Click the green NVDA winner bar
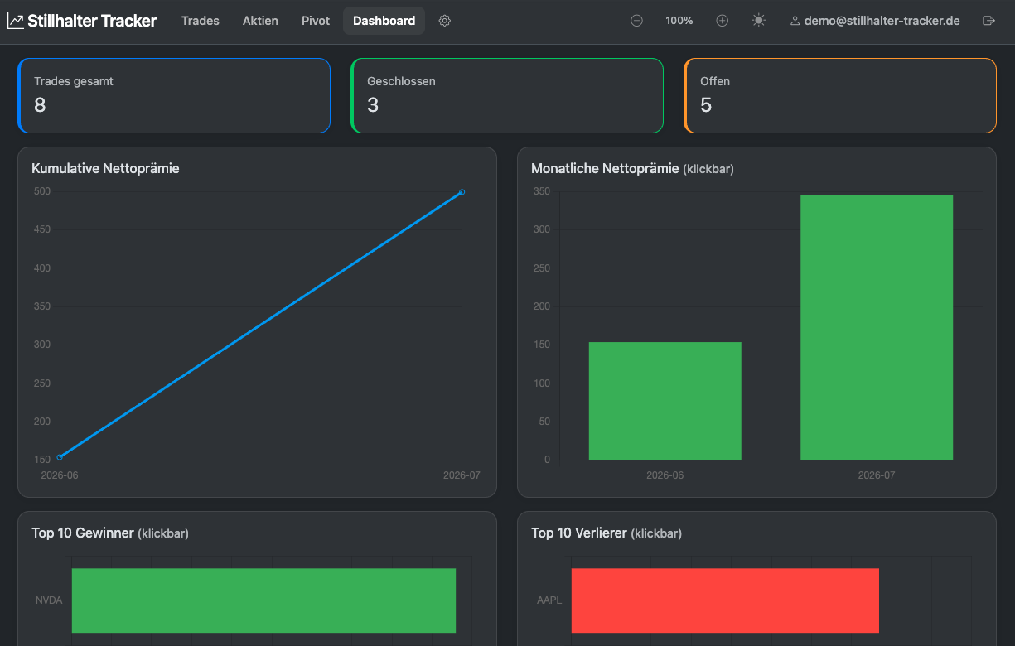The height and width of the screenshot is (646, 1015). 263,600
